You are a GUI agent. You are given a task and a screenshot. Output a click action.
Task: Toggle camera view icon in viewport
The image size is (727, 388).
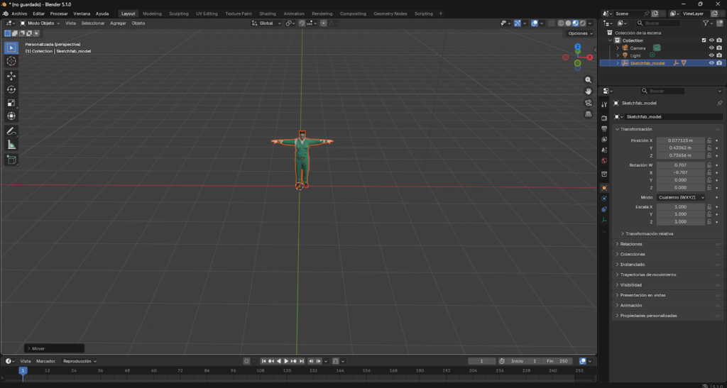tap(589, 102)
